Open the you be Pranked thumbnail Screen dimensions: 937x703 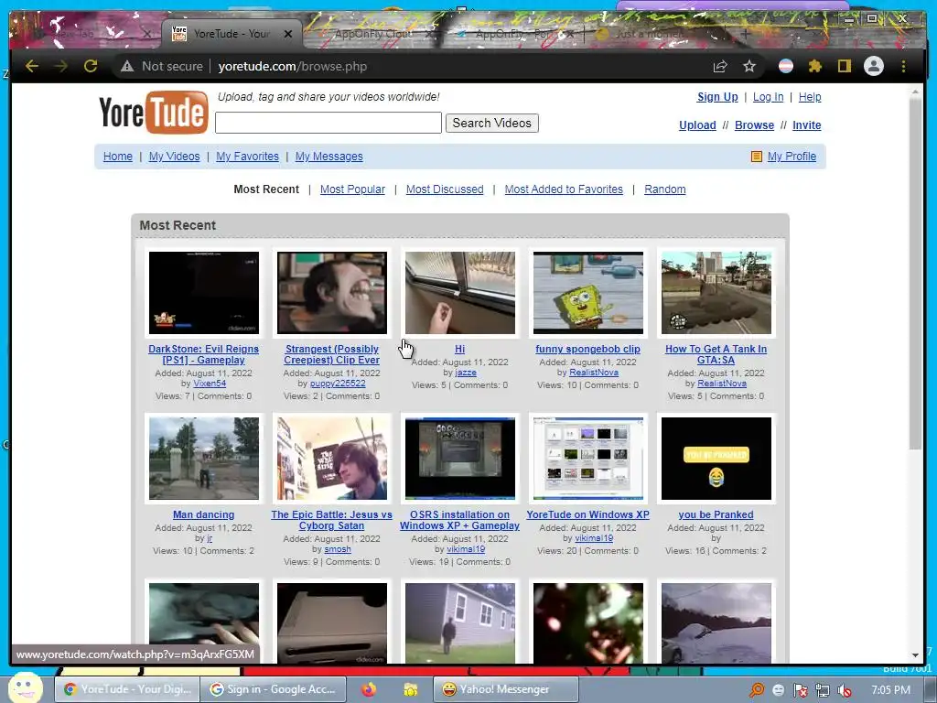(x=716, y=459)
